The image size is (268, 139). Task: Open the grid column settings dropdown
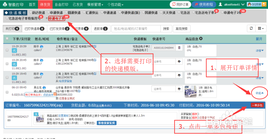pyautogui.click(x=261, y=28)
